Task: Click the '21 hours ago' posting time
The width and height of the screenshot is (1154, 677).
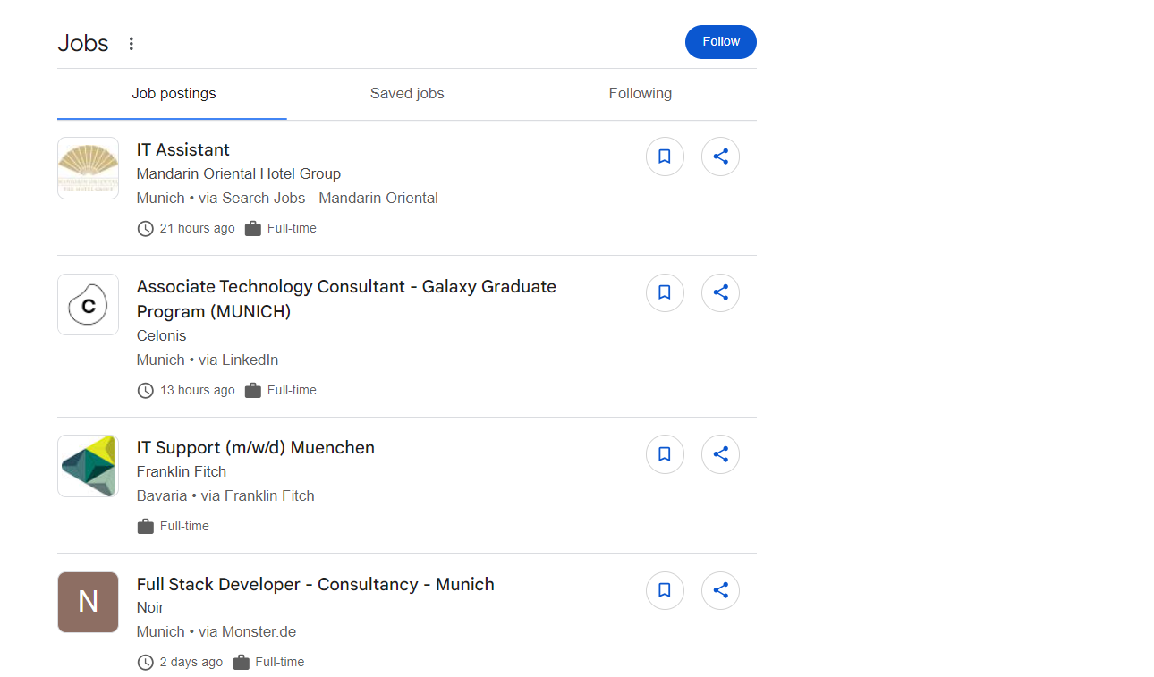Action: [197, 228]
